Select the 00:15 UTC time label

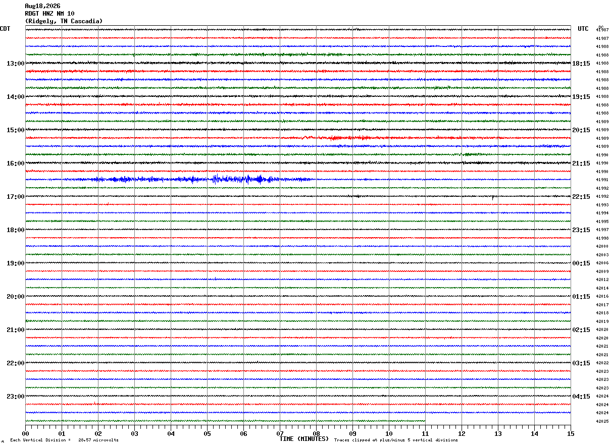581,263
